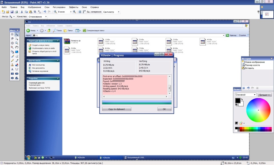The image size is (274, 165).
Task: Select the Rectangle Select tool
Action: 12,34
